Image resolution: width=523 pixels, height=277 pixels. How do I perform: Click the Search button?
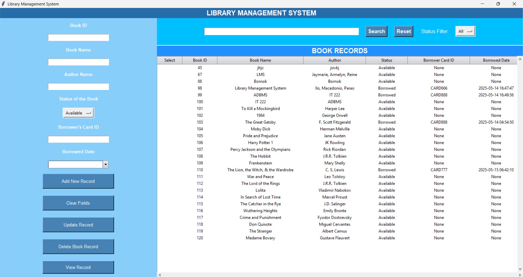(376, 31)
